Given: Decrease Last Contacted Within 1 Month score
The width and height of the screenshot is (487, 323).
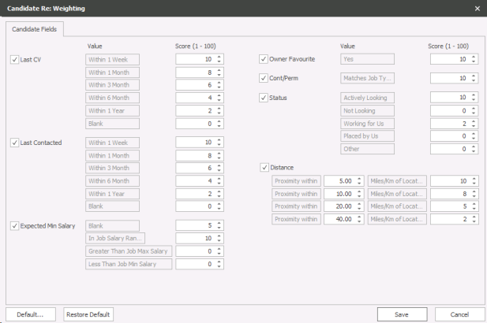Looking at the screenshot, I should click(219, 158).
